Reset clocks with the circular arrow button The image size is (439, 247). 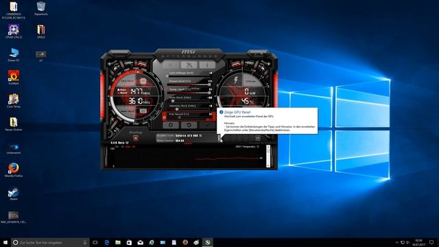pos(189,125)
